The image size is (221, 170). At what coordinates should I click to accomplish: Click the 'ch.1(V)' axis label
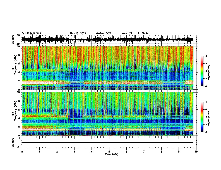coord(13,39)
